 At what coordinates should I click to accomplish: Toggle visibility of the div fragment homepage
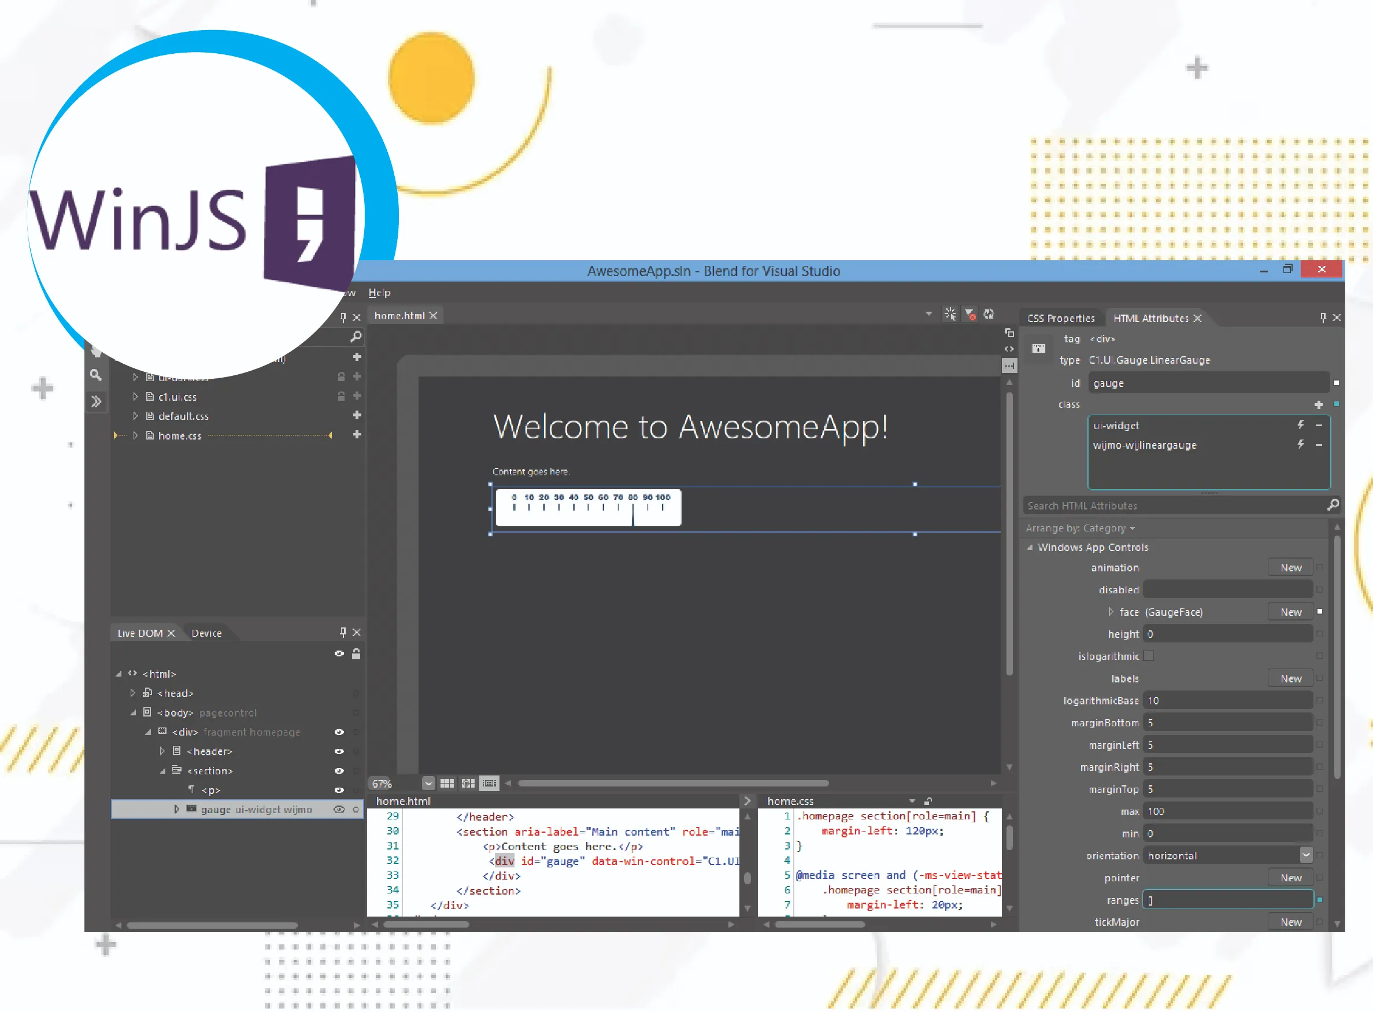tap(339, 732)
